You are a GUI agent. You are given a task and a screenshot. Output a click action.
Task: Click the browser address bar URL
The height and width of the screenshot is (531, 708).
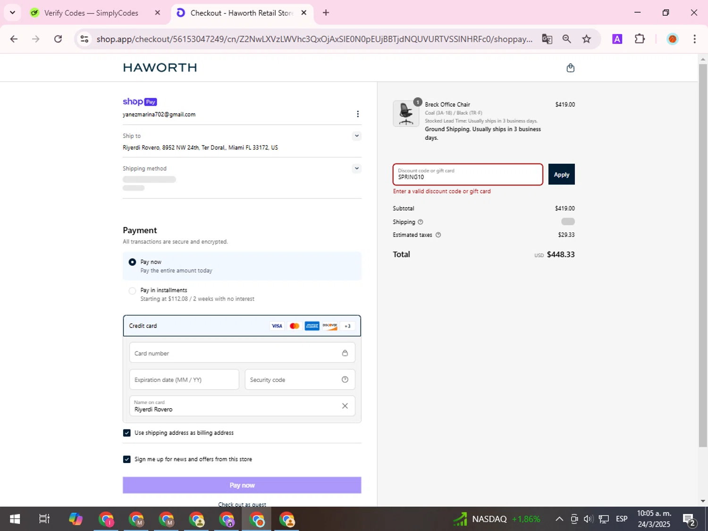[x=314, y=39]
